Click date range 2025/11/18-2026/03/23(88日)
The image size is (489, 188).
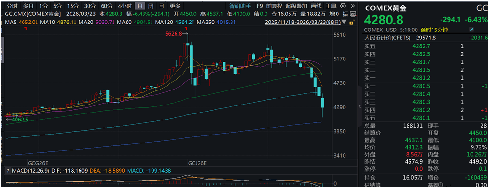(x=303, y=23)
